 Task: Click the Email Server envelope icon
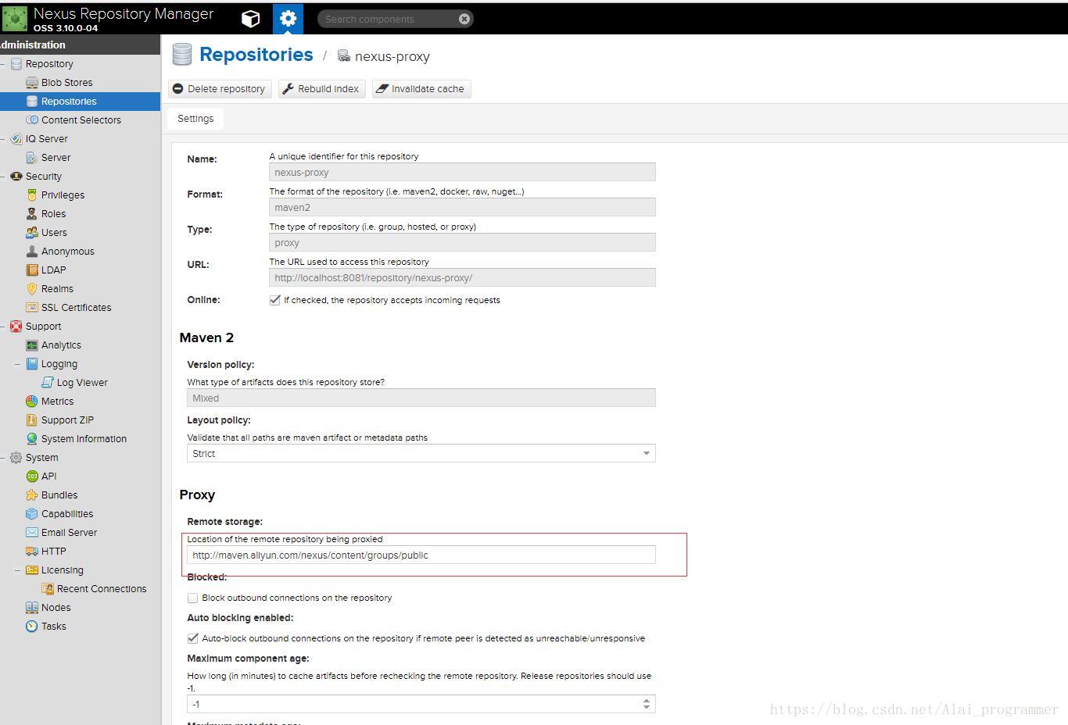[x=31, y=532]
